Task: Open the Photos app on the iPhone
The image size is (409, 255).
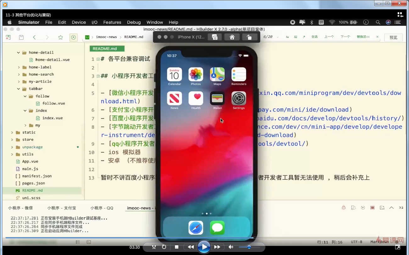Action: click(x=196, y=75)
